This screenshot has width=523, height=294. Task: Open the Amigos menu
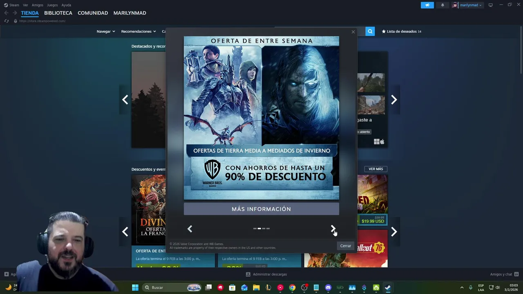click(x=37, y=5)
